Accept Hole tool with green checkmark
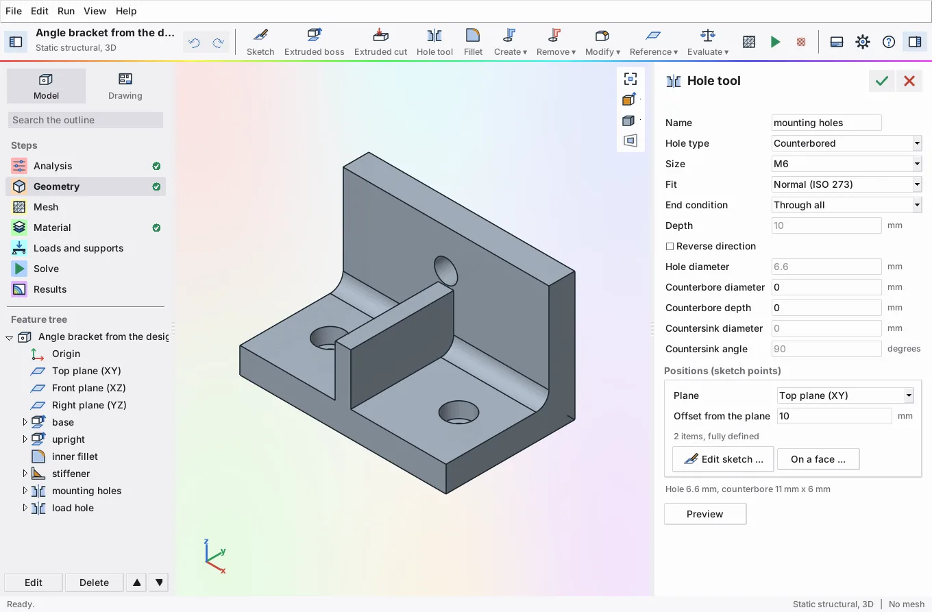 pos(882,81)
